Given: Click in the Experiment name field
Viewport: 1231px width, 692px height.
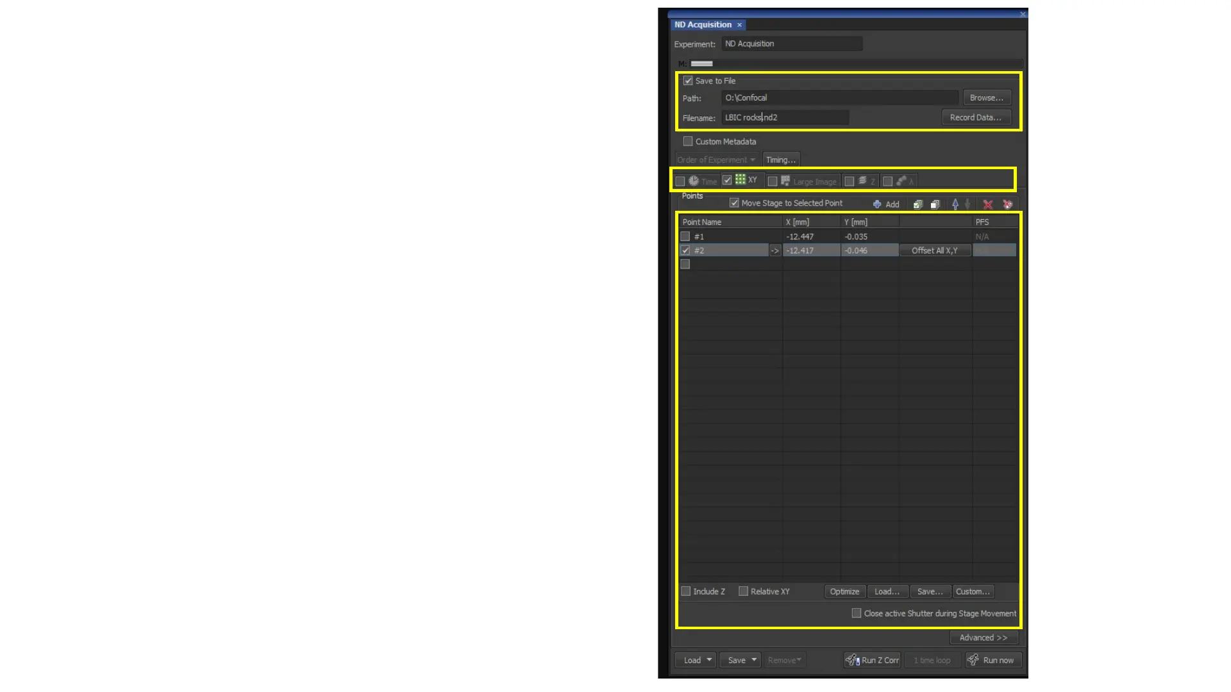Looking at the screenshot, I should pyautogui.click(x=792, y=44).
